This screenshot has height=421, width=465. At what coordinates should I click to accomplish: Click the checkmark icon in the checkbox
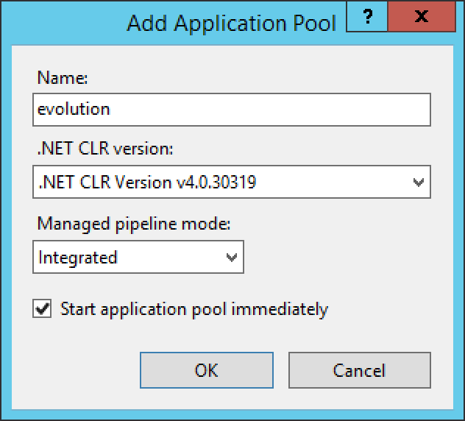42,309
